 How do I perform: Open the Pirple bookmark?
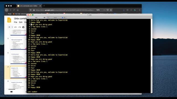click(x=10, y=14)
